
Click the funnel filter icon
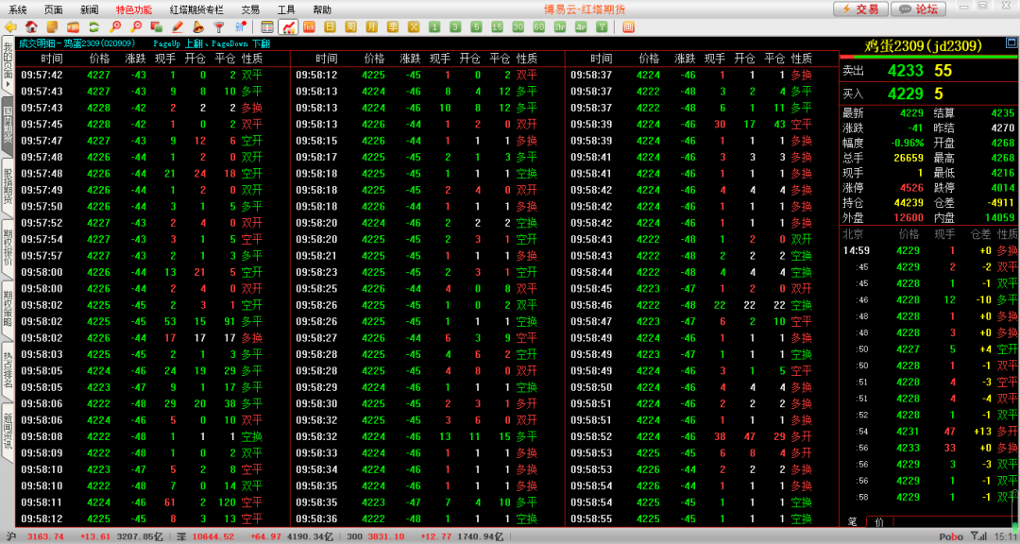tap(219, 26)
